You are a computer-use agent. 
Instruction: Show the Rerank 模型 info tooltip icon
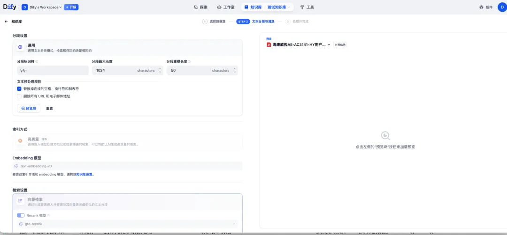pyautogui.click(x=49, y=215)
